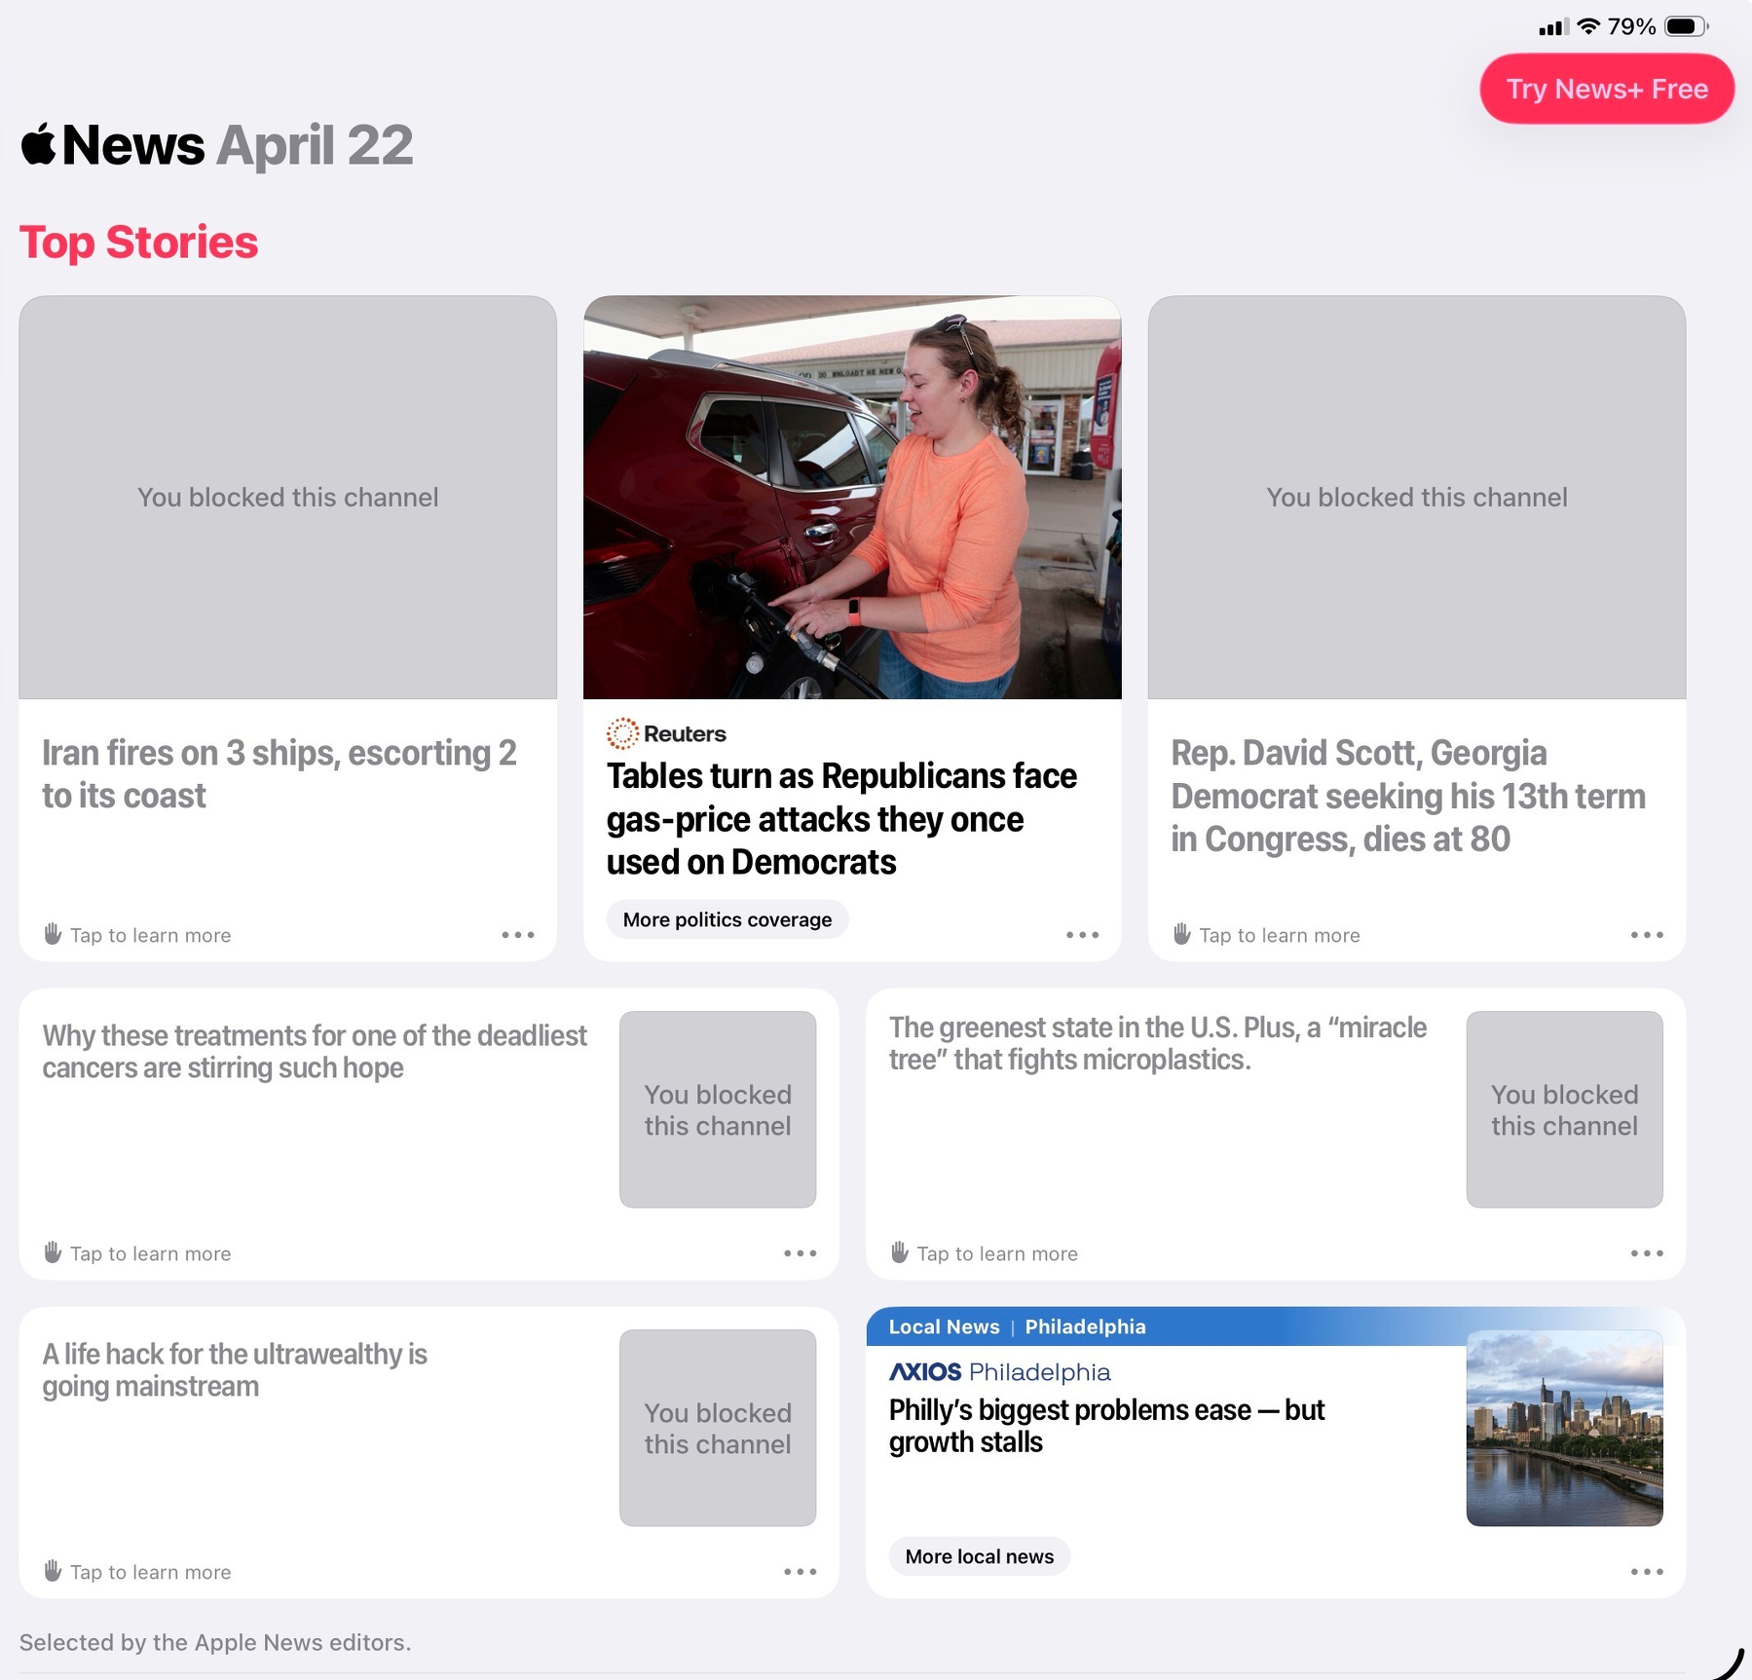The width and height of the screenshot is (1752, 1680).
Task: Click the blocked channel placeholder on David Scott story
Action: [x=1416, y=498]
